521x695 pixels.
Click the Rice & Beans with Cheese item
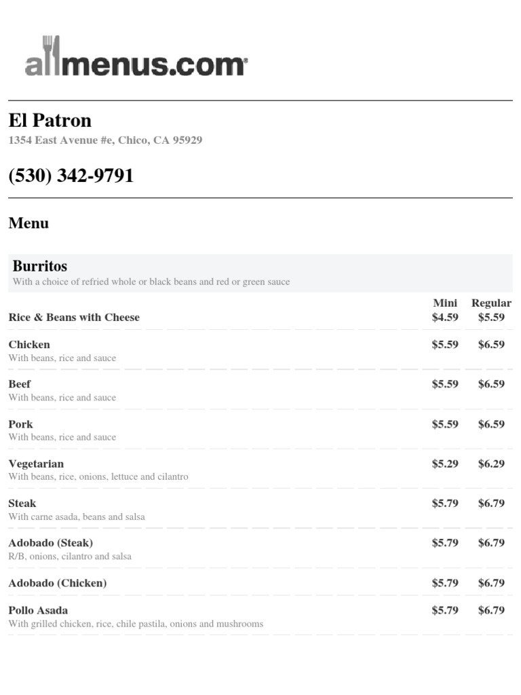(x=74, y=317)
